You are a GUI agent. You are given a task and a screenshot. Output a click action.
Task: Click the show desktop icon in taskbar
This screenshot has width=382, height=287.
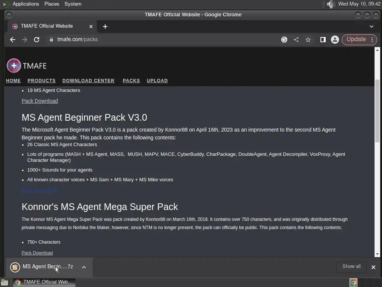pos(4,283)
